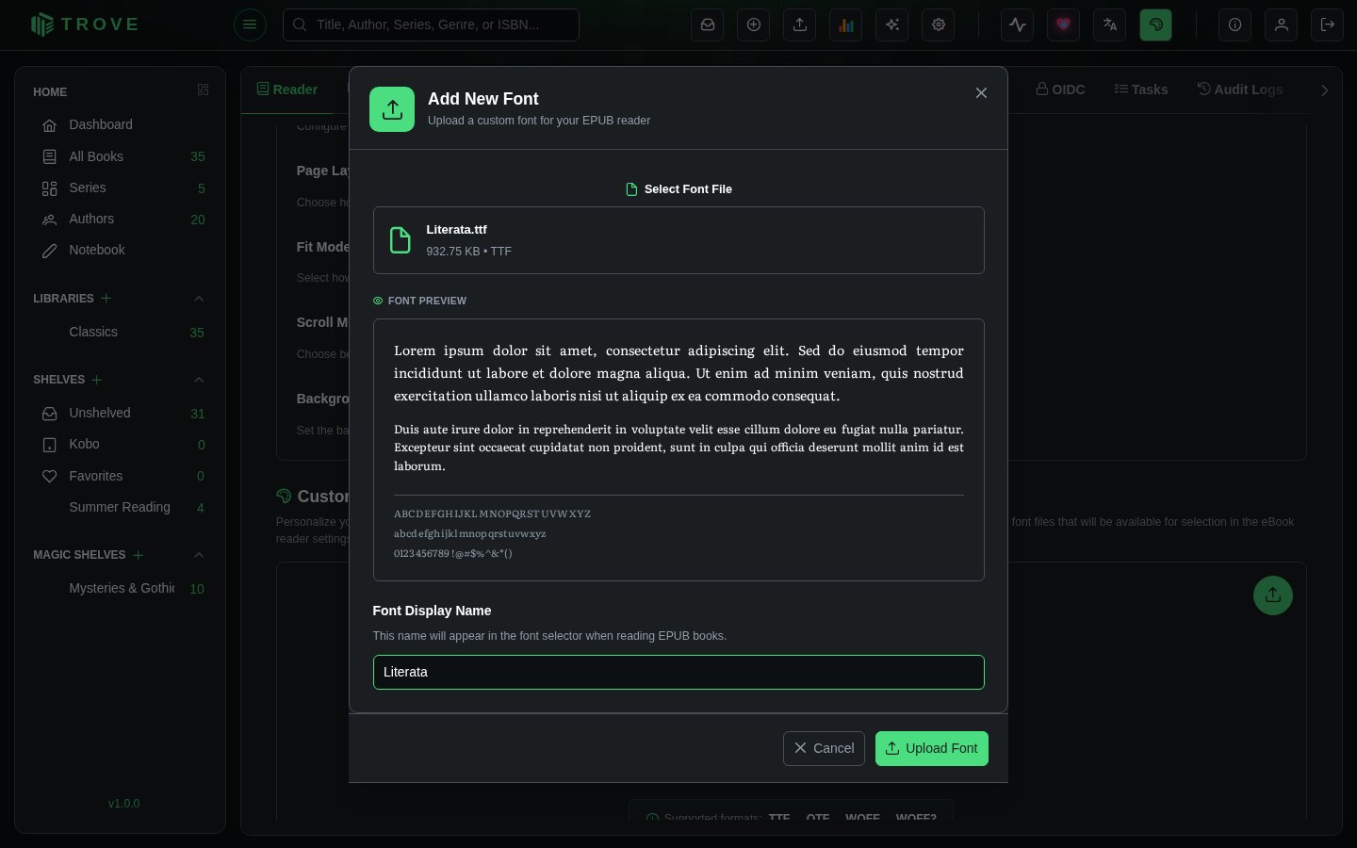Click the green theme palette icon
Image resolution: width=1357 pixels, height=848 pixels.
coord(1156,24)
